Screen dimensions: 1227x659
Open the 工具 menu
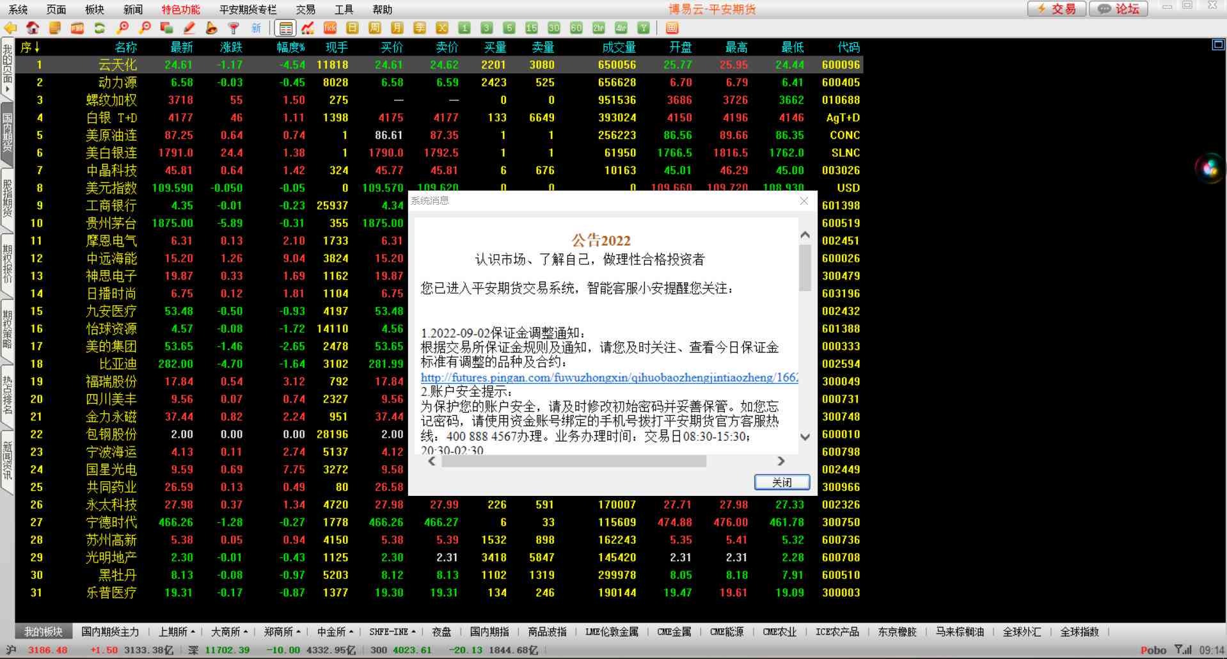344,10
